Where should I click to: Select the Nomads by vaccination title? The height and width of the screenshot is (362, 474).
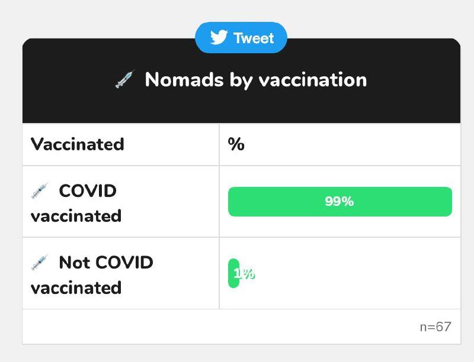[x=255, y=80]
